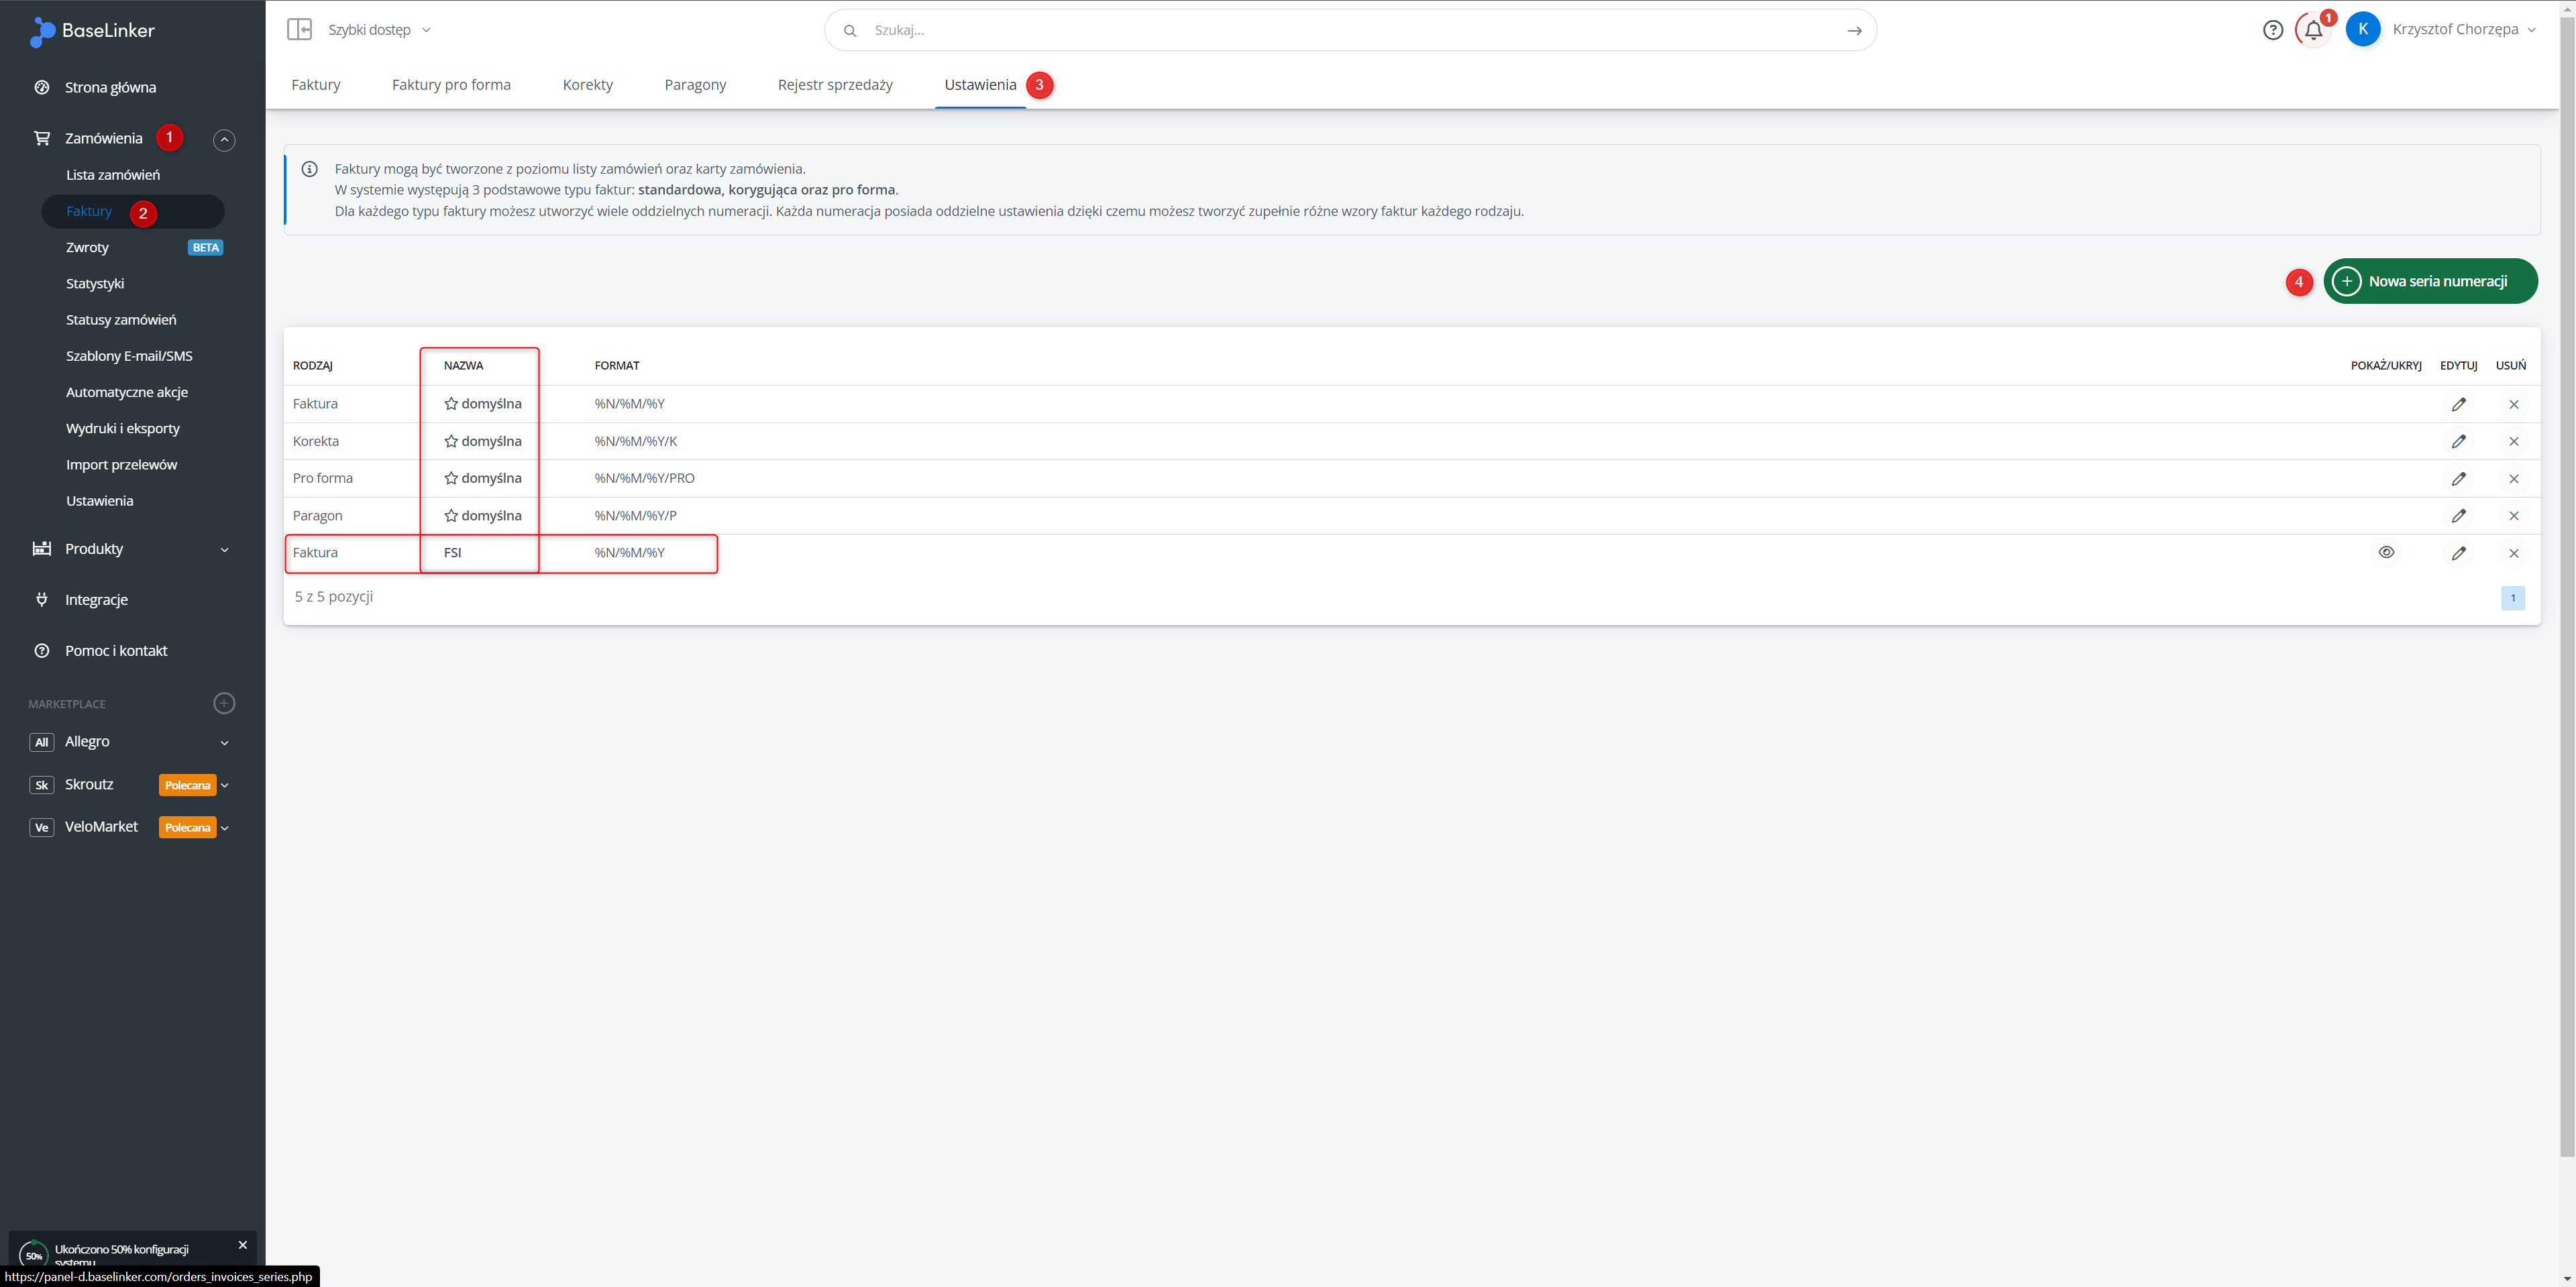Click the %N/%M/%Y/PRO format text
Image resolution: width=2576 pixels, height=1287 pixels.
coord(644,478)
